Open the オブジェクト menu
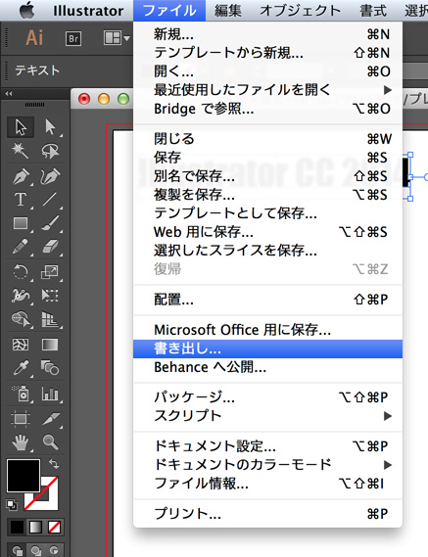Viewport: 428px width, 557px height. tap(301, 11)
